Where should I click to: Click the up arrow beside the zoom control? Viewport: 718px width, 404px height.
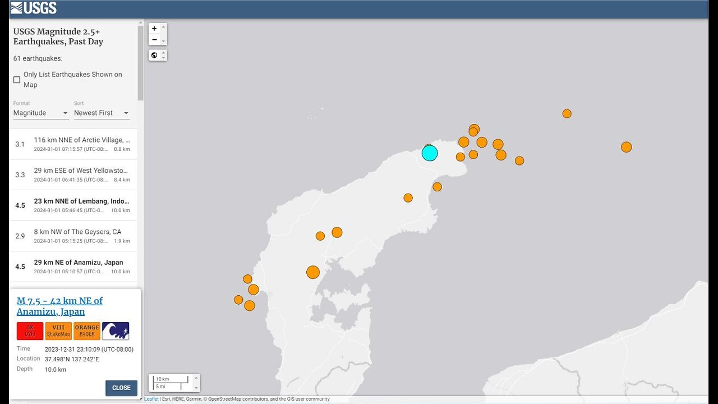tap(164, 26)
